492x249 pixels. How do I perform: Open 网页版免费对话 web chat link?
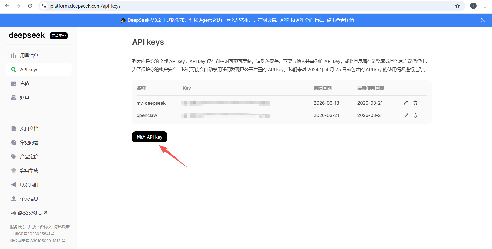(29, 213)
